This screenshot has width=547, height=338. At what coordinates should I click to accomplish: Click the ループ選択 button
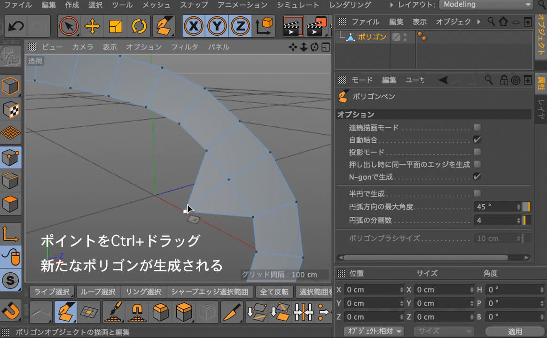pyautogui.click(x=98, y=292)
